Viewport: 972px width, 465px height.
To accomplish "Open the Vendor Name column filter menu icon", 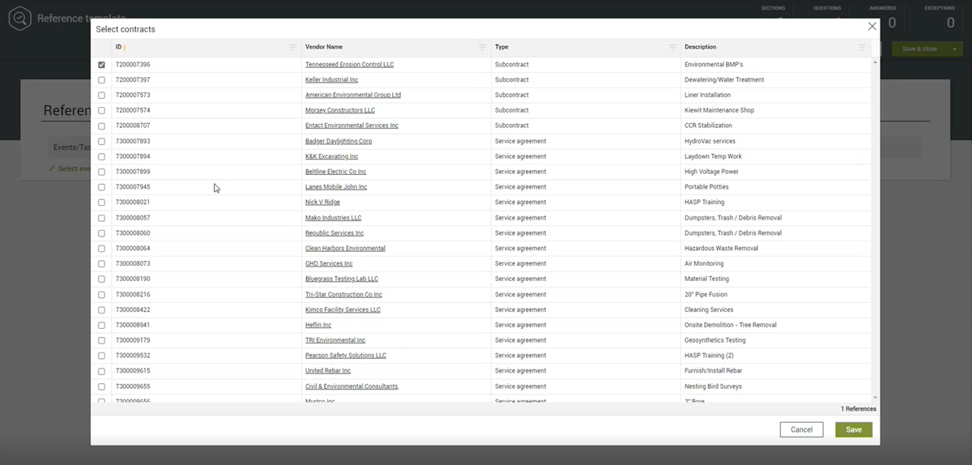I will tap(483, 48).
